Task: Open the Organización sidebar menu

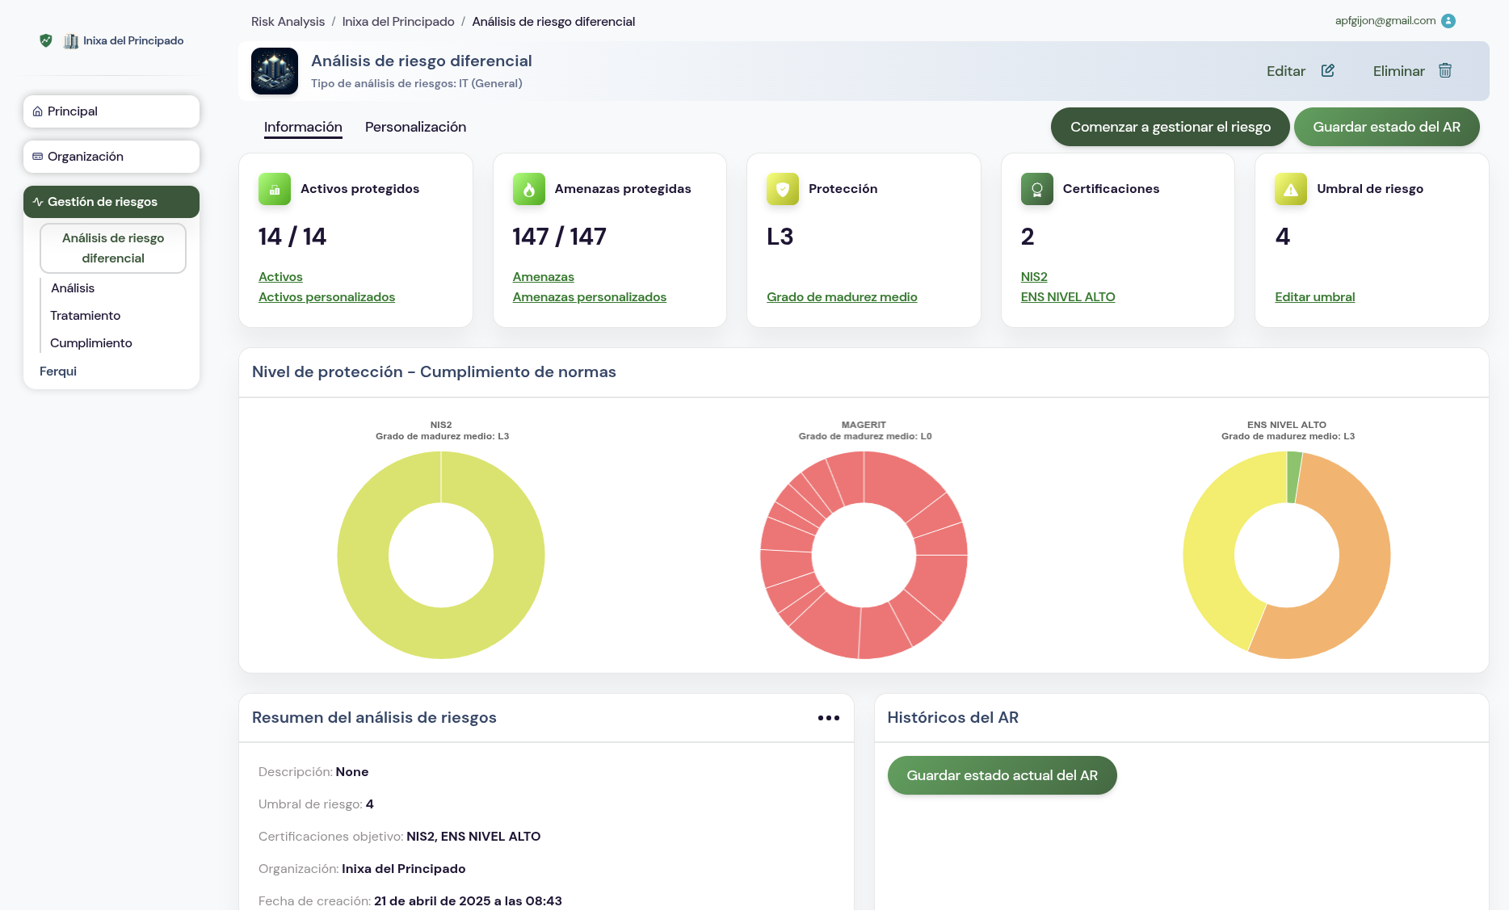Action: click(111, 157)
